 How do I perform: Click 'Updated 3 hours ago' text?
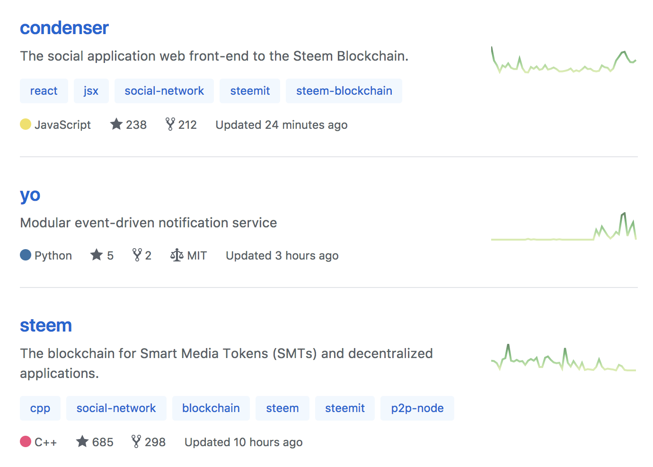[x=282, y=256]
